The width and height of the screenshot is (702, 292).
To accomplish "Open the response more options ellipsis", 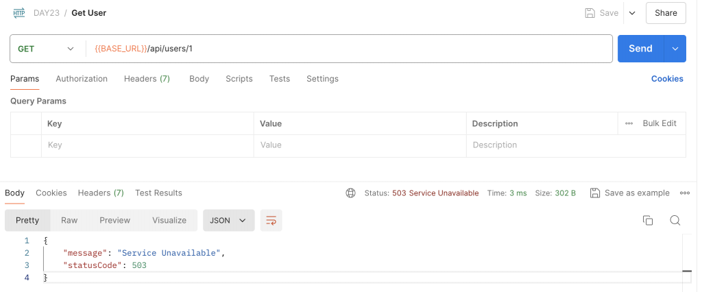I will coord(684,193).
